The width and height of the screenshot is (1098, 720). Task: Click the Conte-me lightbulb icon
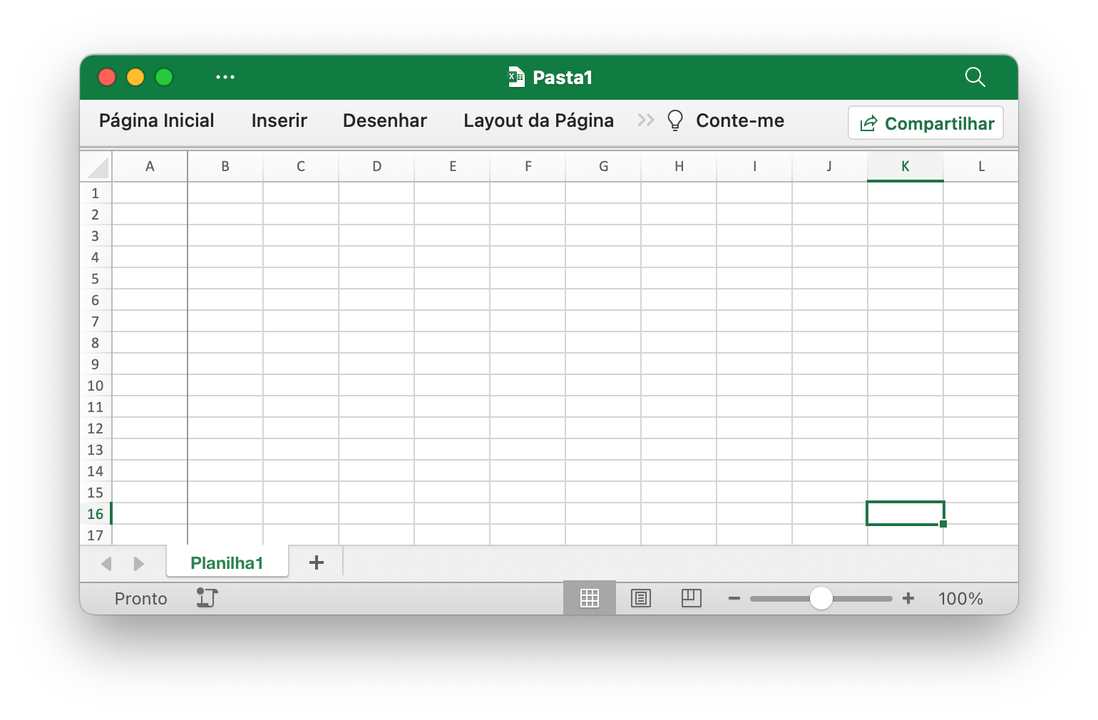click(674, 121)
